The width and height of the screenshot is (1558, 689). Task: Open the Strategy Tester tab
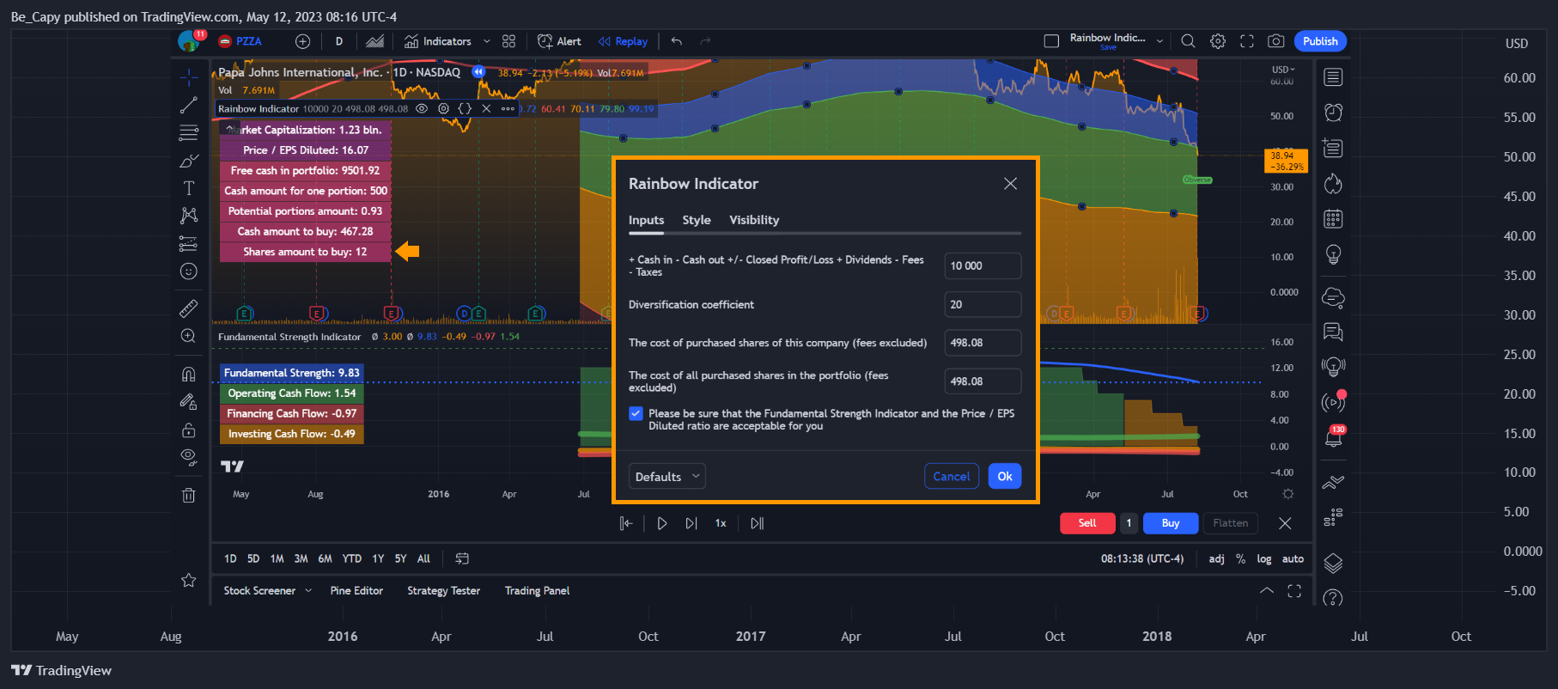click(443, 591)
